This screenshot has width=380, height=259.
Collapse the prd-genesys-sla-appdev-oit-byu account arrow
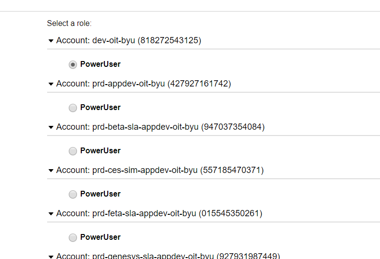click(x=51, y=257)
